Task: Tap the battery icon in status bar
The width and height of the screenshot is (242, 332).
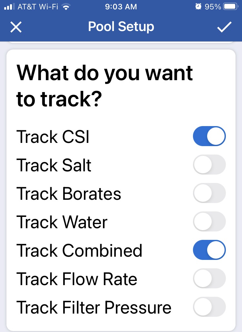Action: point(231,6)
